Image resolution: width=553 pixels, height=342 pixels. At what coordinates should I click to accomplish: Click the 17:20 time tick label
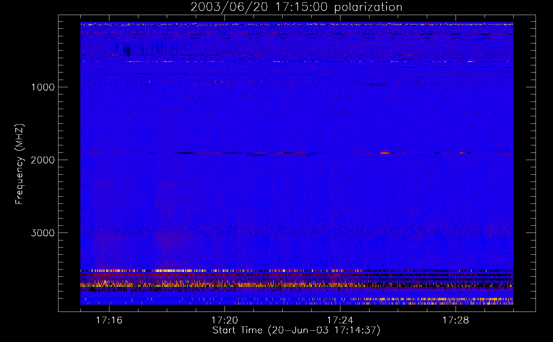pyautogui.click(x=225, y=320)
